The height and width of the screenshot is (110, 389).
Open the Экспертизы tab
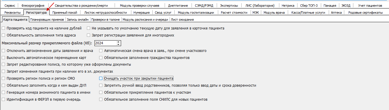[229, 6]
